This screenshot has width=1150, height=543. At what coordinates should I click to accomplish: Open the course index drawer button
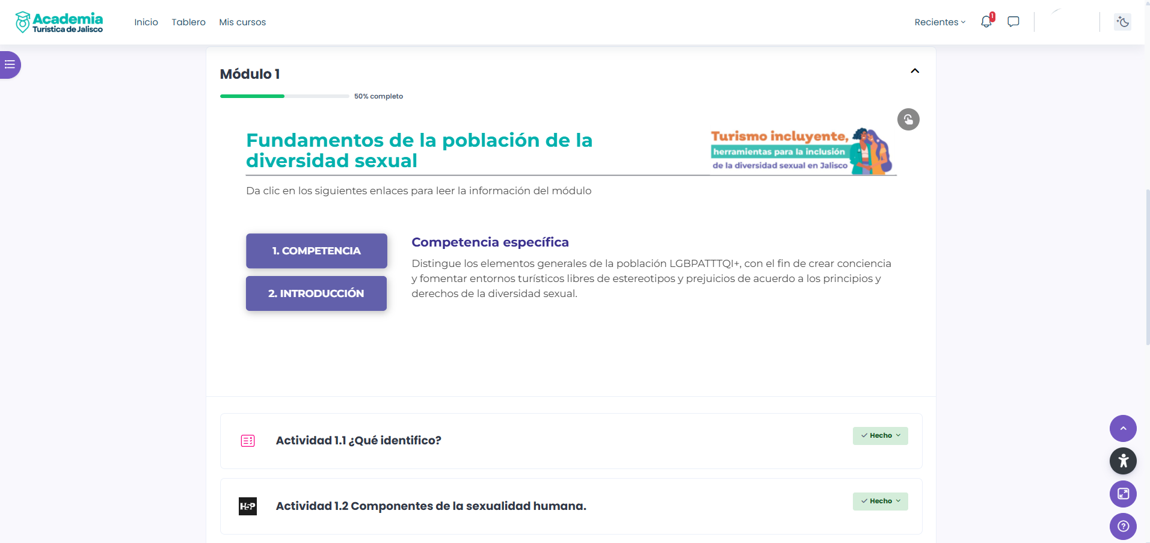(x=10, y=65)
